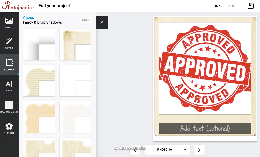260x157 pixels.
Task: Go to the next photo
Action: [199, 150]
